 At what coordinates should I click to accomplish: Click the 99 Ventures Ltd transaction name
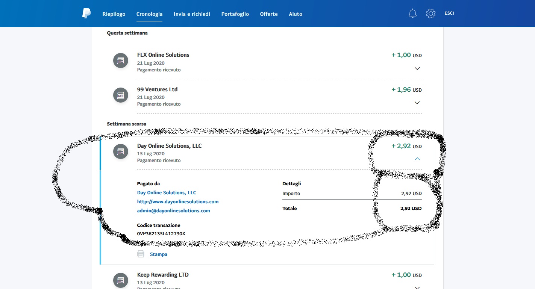coord(157,89)
